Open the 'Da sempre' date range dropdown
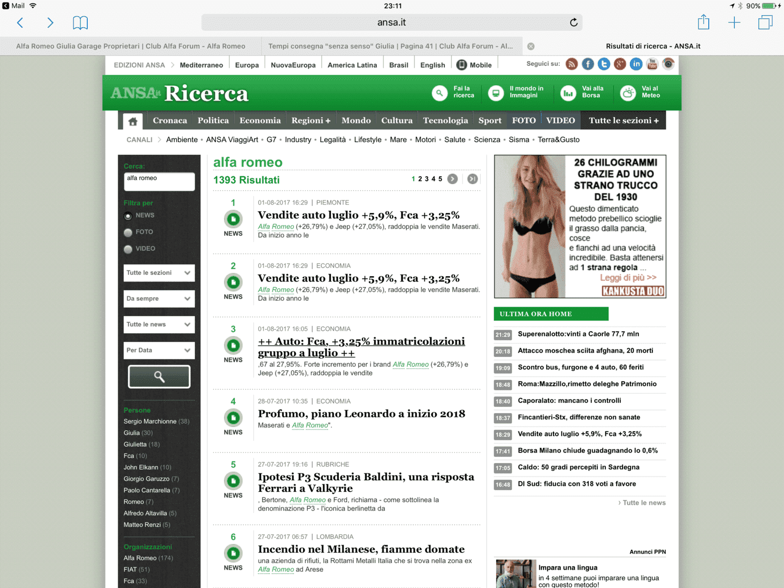This screenshot has width=784, height=588. tap(159, 299)
